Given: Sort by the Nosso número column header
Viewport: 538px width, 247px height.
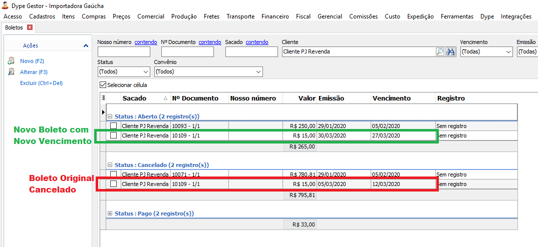Looking at the screenshot, I should (255, 98).
